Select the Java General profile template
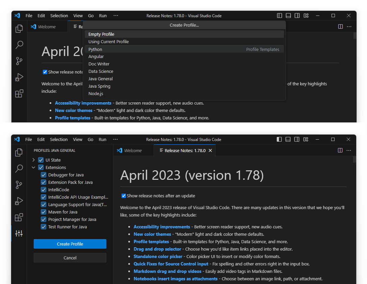 coord(184,79)
